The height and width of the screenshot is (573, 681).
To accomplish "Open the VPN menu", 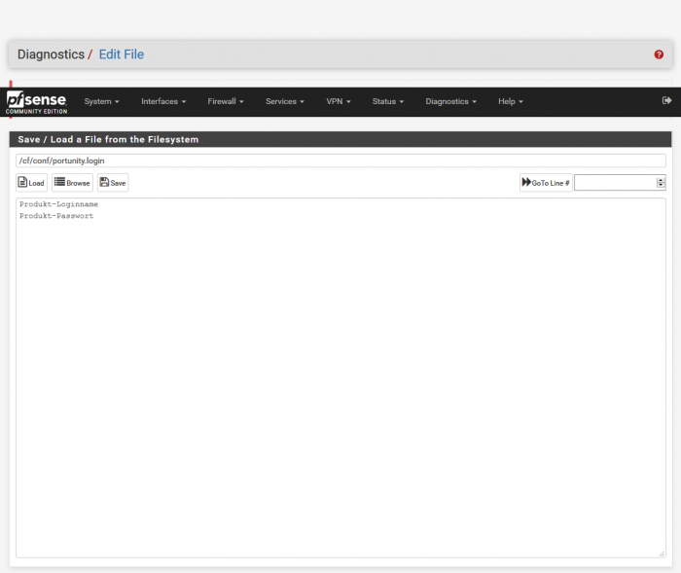I will tap(338, 101).
